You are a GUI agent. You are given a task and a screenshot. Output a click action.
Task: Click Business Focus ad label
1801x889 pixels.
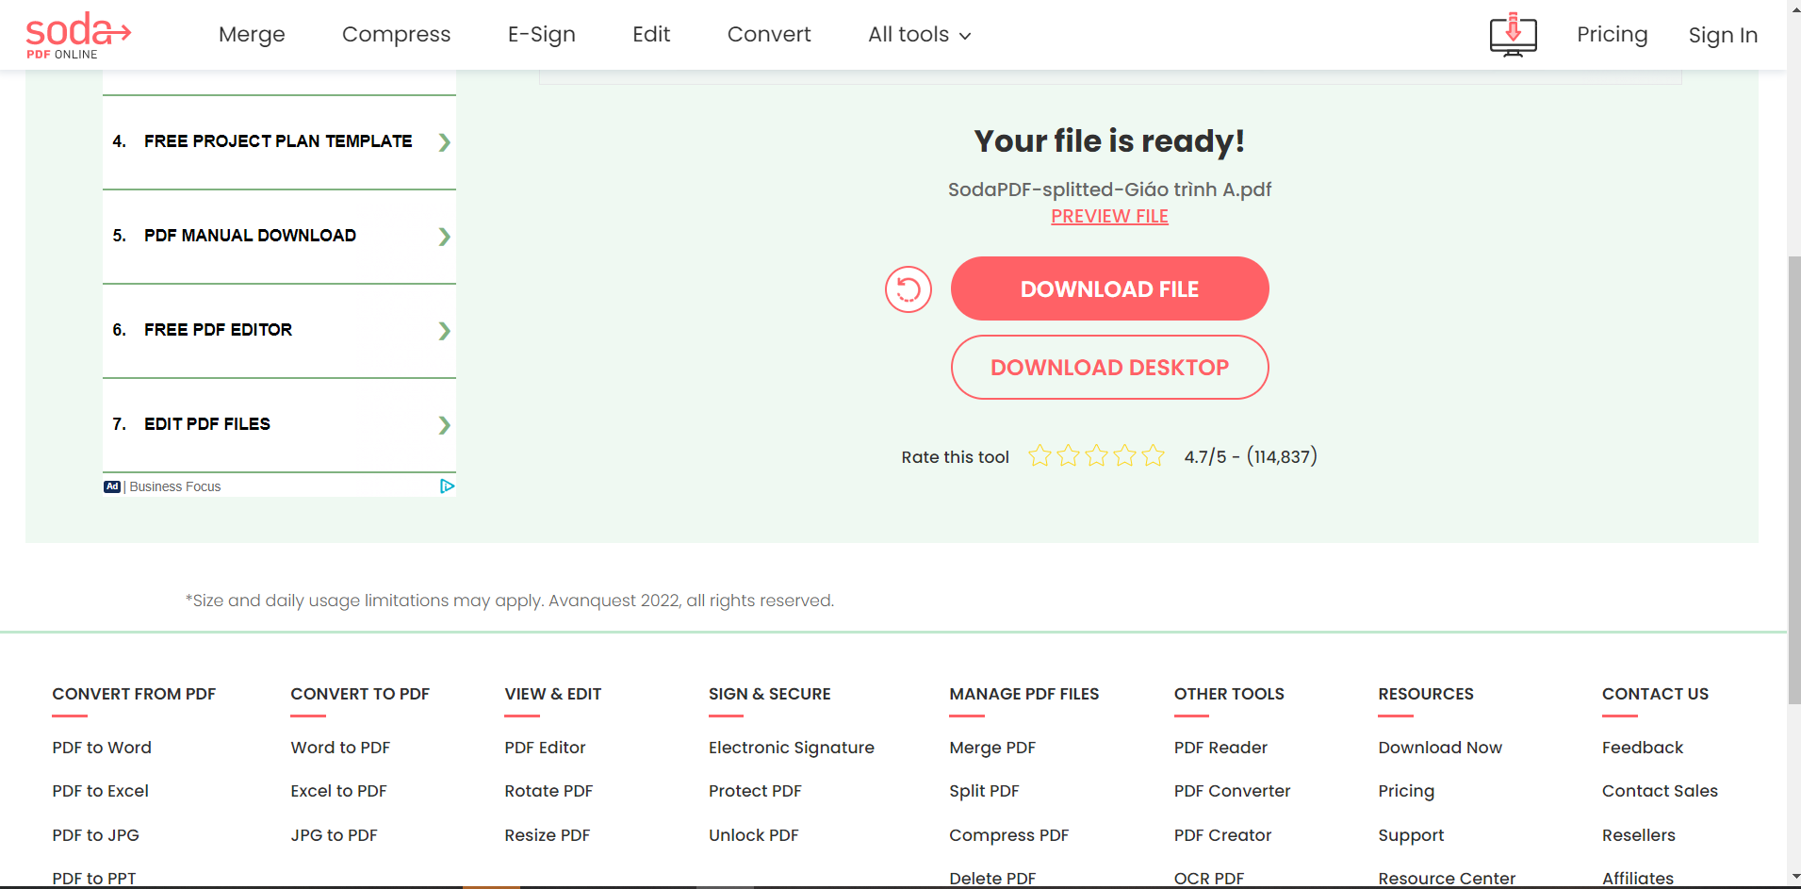coord(175,486)
